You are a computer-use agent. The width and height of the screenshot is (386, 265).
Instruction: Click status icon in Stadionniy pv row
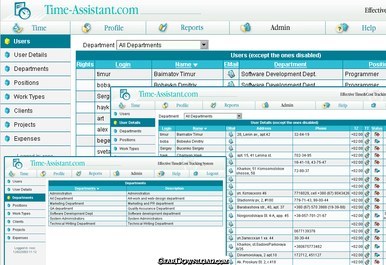coord(377,200)
